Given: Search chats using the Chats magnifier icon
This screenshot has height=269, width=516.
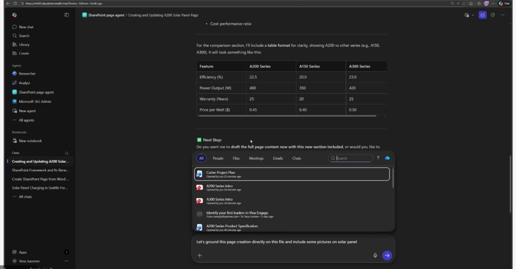Looking at the screenshot, I should (x=67, y=153).
